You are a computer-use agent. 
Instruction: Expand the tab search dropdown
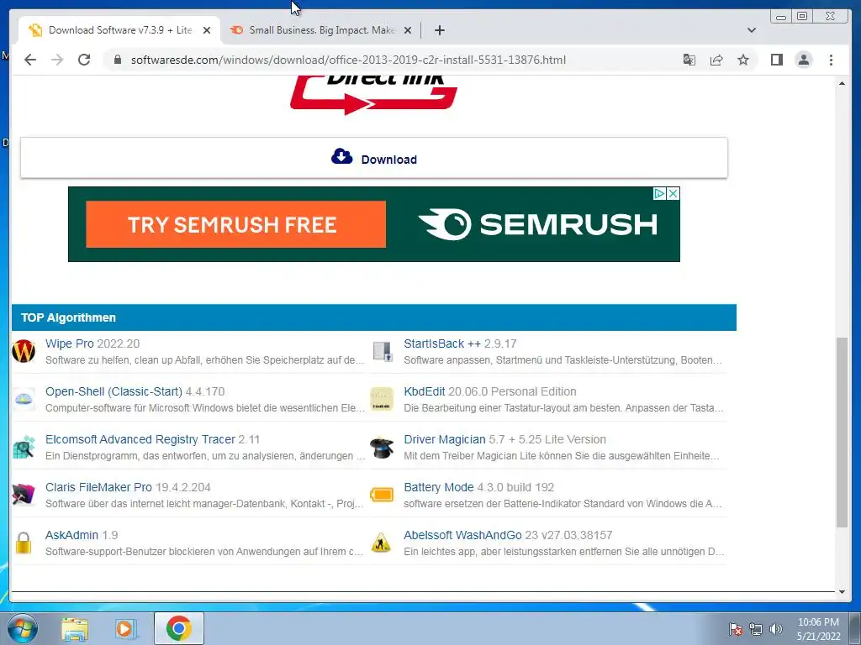pos(752,30)
